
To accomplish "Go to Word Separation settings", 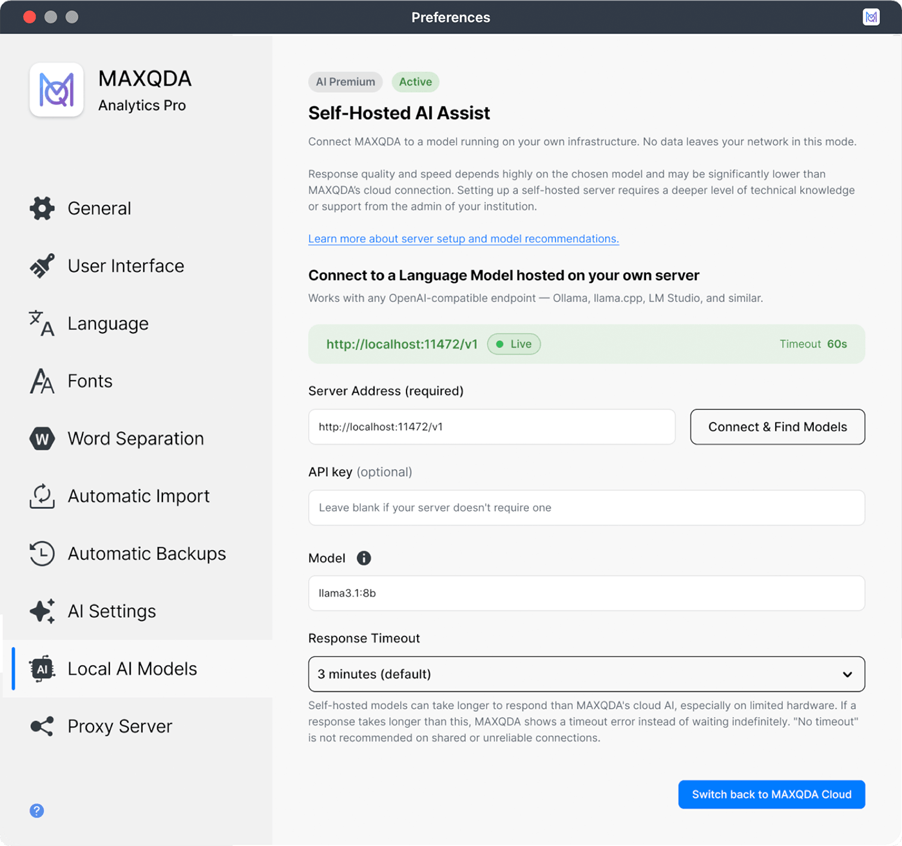I will (x=136, y=439).
